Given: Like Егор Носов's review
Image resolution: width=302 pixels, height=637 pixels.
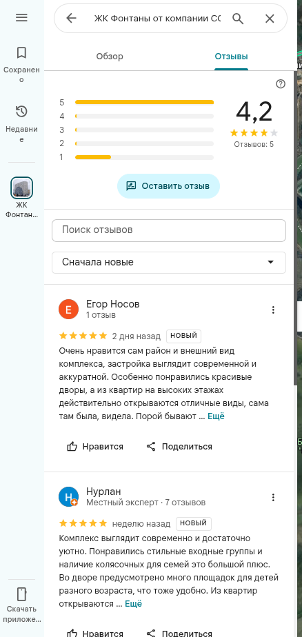Looking at the screenshot, I should [x=95, y=447].
